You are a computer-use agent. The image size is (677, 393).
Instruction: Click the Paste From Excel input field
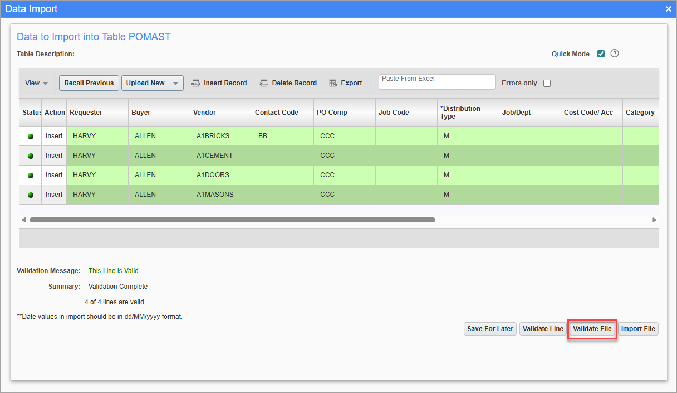click(436, 81)
